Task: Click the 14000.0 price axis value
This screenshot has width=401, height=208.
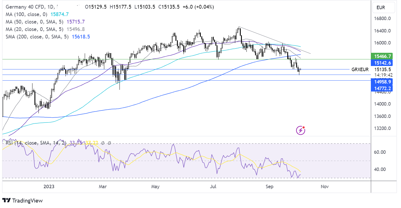Action: point(383,104)
